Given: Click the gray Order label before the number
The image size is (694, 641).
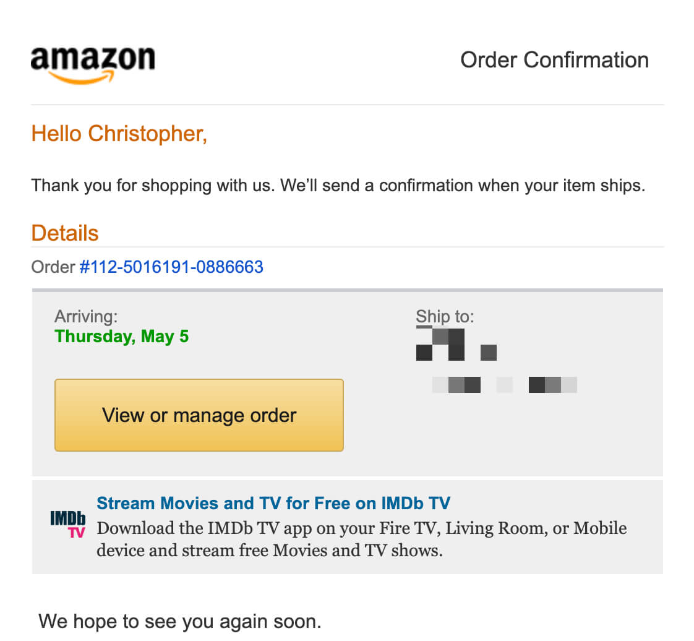Looking at the screenshot, I should coord(53,267).
